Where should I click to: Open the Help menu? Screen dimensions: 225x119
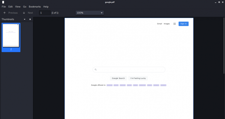click(46, 7)
